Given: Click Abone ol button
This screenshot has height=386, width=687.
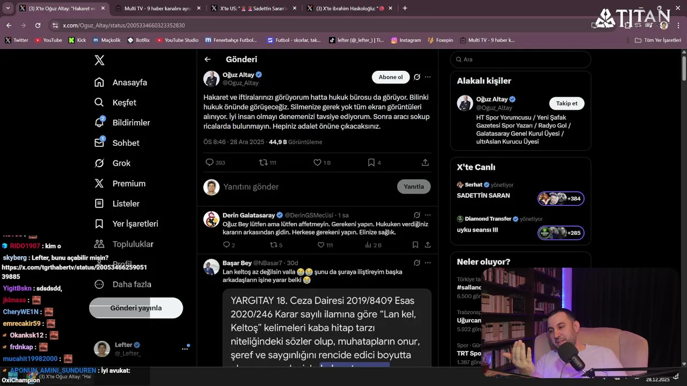Looking at the screenshot, I should click(391, 77).
